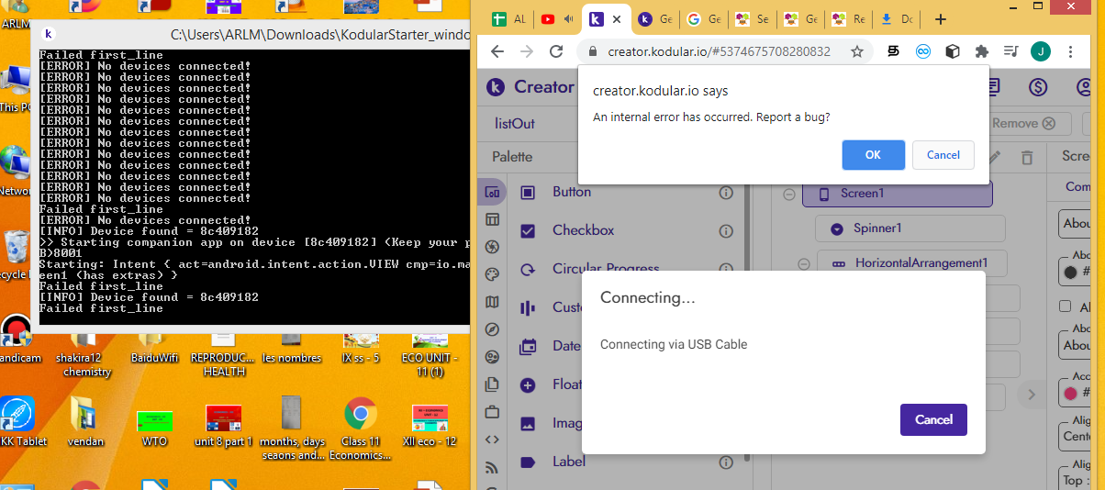Click the Kodular Creator logo
Image resolution: width=1105 pixels, height=490 pixels.
pos(530,87)
